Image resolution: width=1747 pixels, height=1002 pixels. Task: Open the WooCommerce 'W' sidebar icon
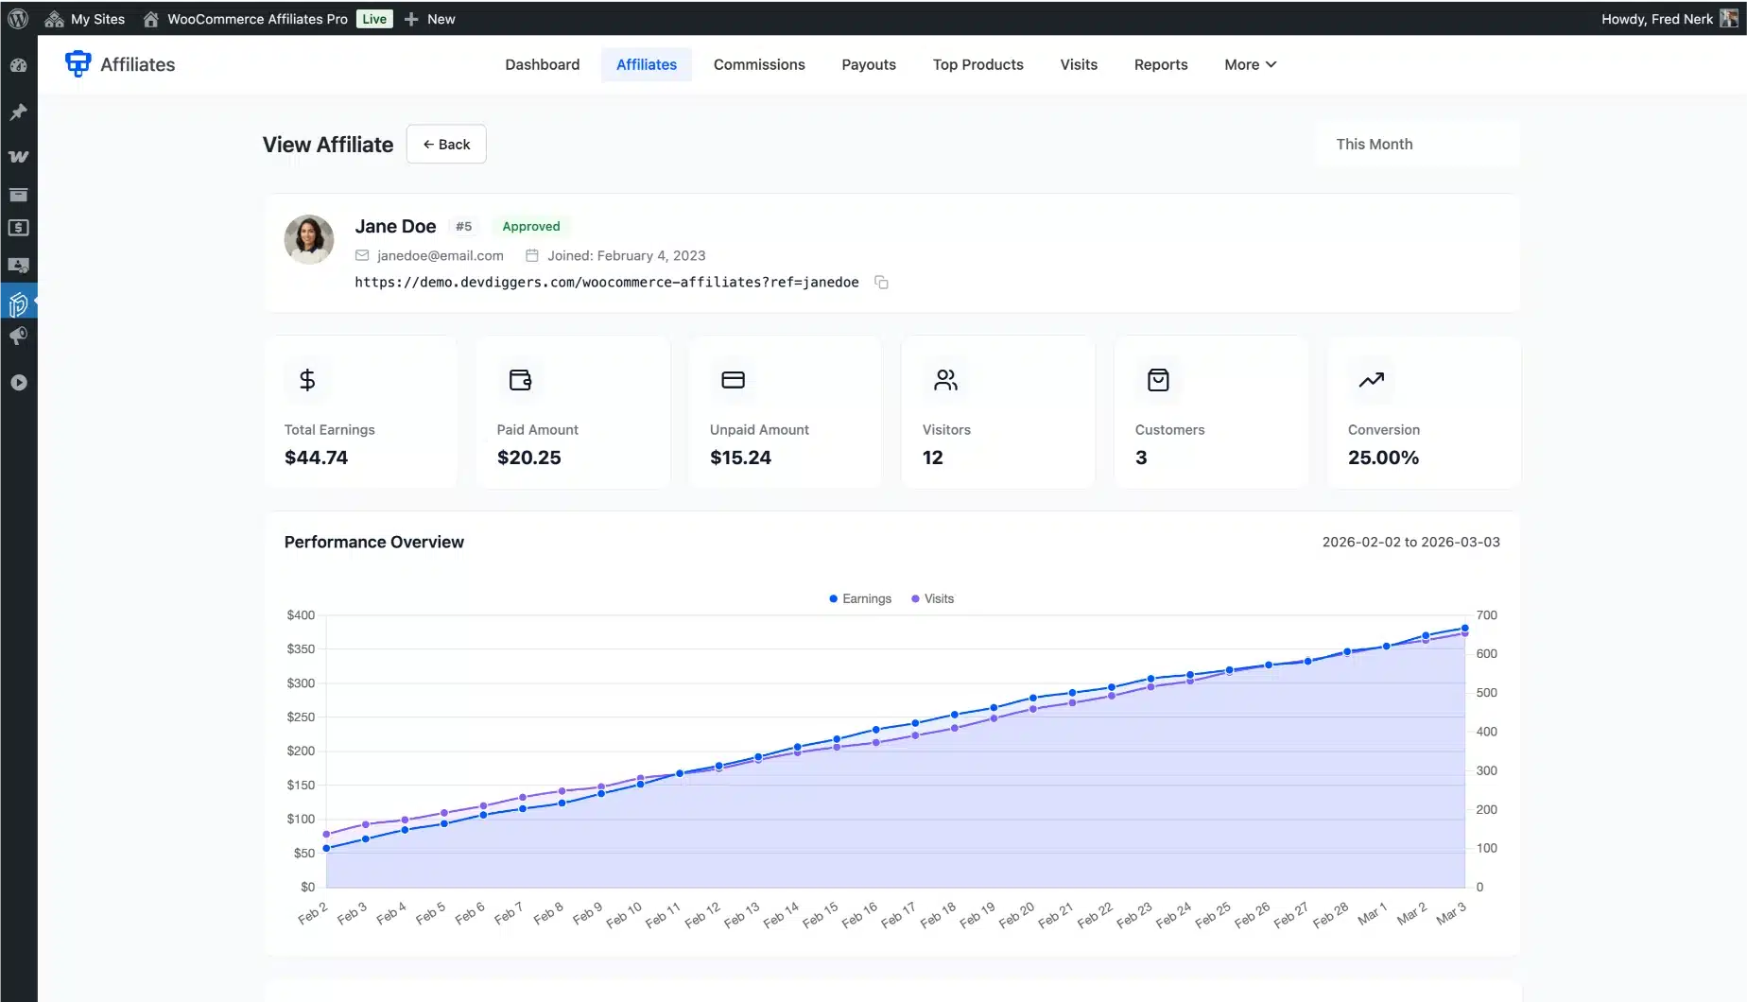(x=18, y=156)
